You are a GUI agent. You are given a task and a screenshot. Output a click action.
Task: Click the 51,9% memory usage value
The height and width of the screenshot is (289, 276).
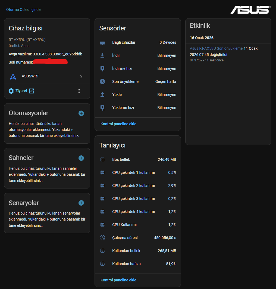coord(171,264)
